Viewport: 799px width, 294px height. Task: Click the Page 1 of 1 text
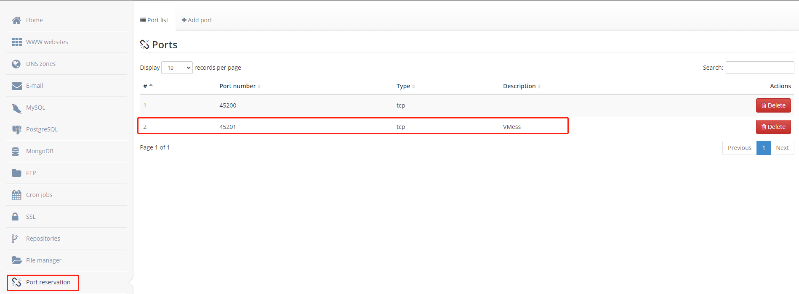[155, 147]
